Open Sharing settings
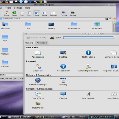119x119 pixels. point(63,82)
